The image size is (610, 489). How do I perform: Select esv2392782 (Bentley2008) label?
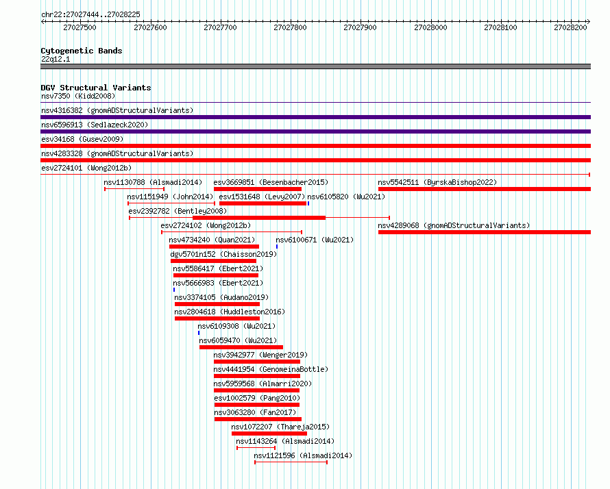(x=178, y=211)
